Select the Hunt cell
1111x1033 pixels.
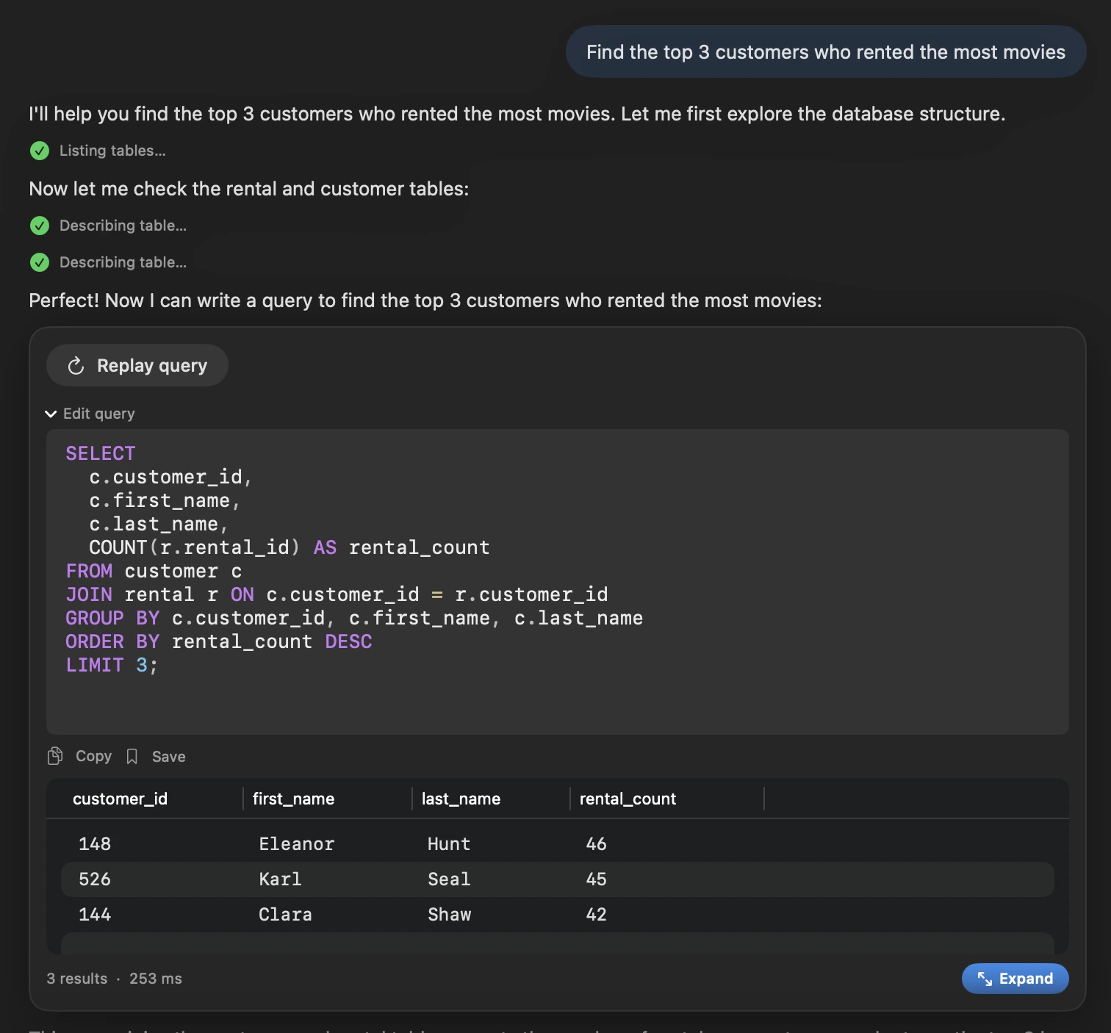[x=449, y=843]
